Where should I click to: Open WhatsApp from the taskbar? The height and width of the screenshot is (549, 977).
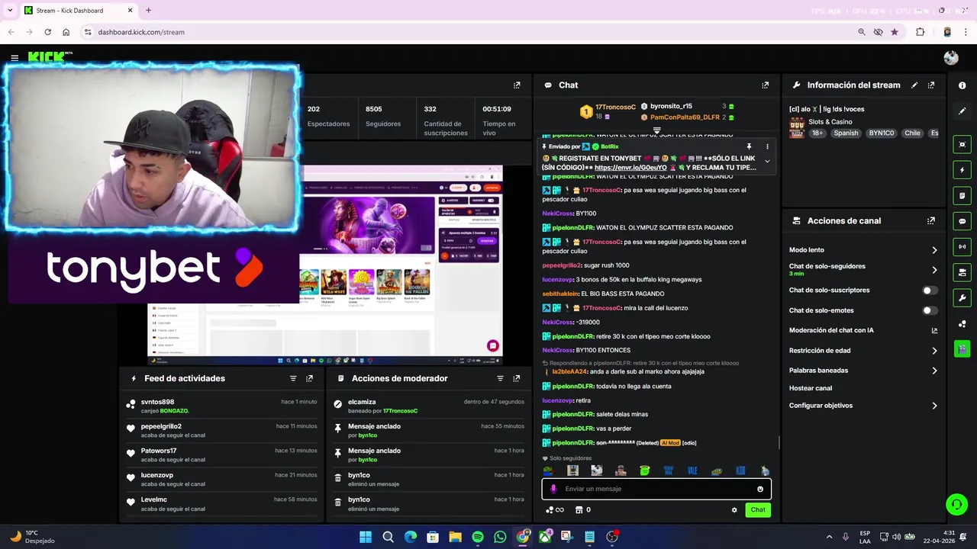click(500, 537)
